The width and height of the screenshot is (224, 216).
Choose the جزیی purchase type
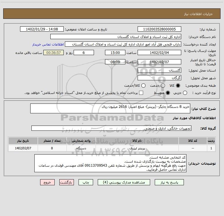pos(185,93)
